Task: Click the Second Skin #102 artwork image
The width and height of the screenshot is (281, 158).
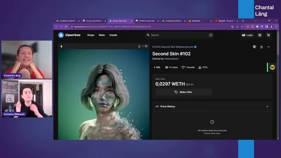Action: [x=104, y=94]
